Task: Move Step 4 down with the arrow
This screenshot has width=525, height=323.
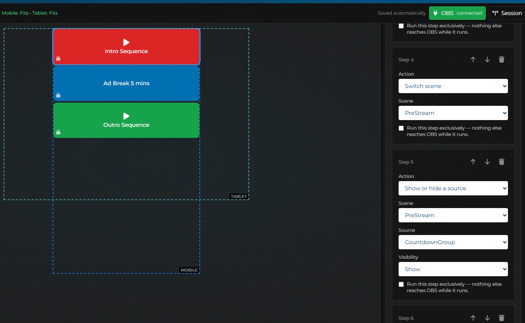Action: [487, 59]
